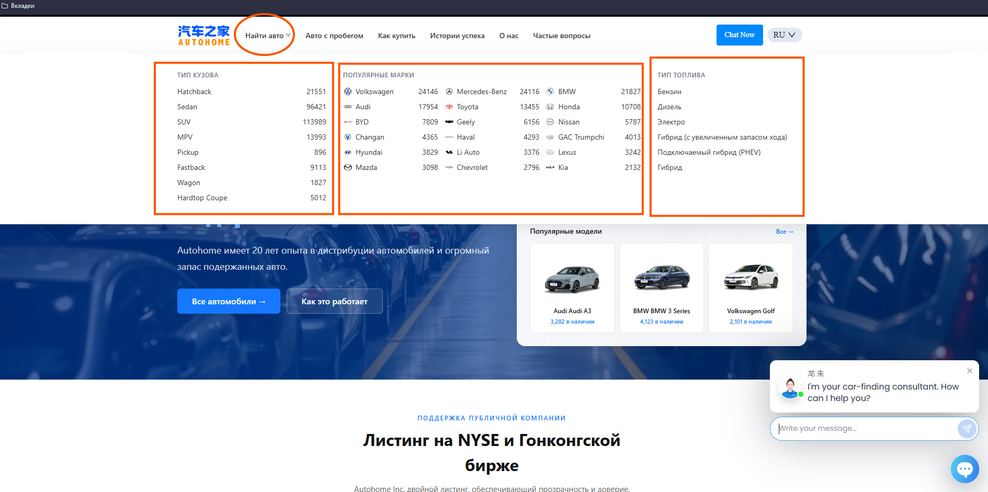Select the MPV body type

tap(252, 137)
